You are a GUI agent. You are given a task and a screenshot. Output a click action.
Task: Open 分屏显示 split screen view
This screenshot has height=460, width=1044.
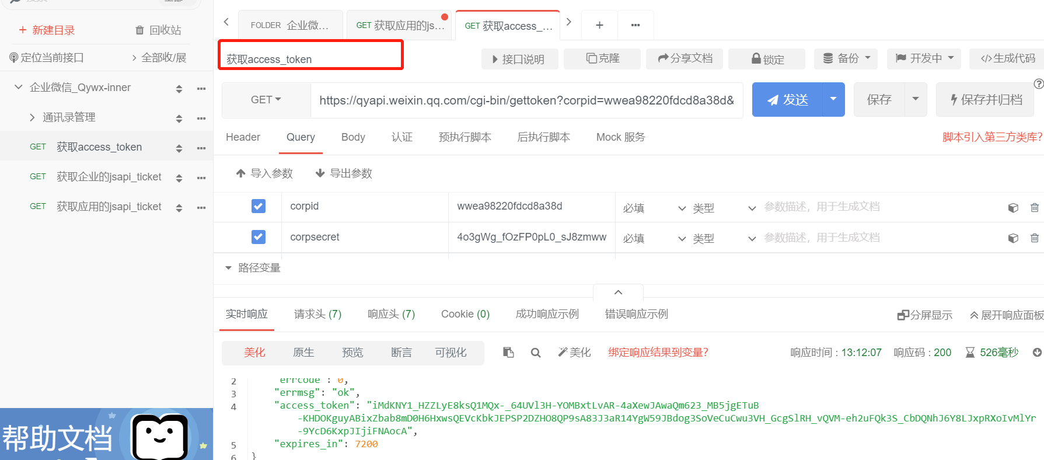coord(924,315)
